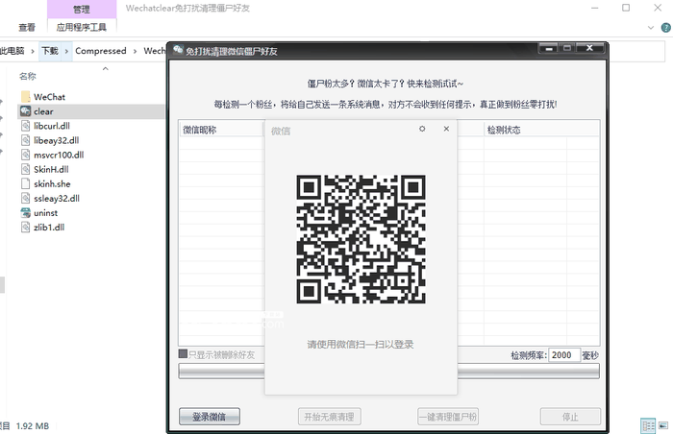Click the 开始无痕清理 button

329,417
